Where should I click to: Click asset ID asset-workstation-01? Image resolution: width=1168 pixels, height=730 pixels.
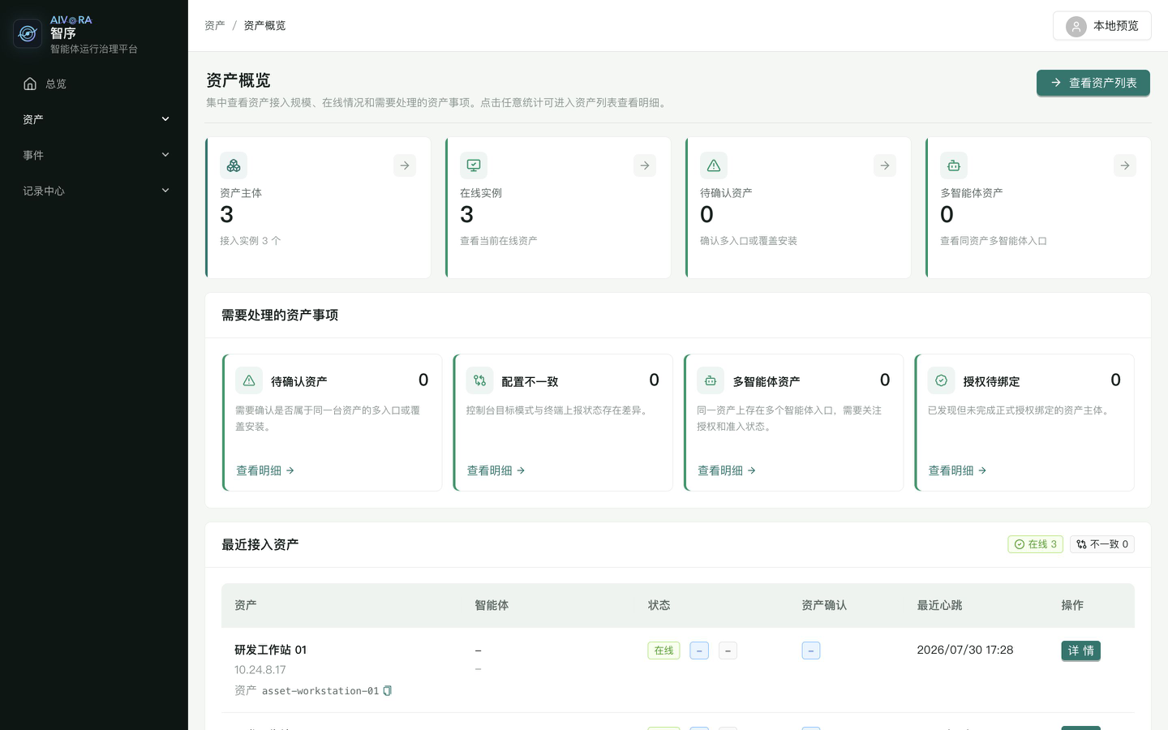pyautogui.click(x=320, y=691)
